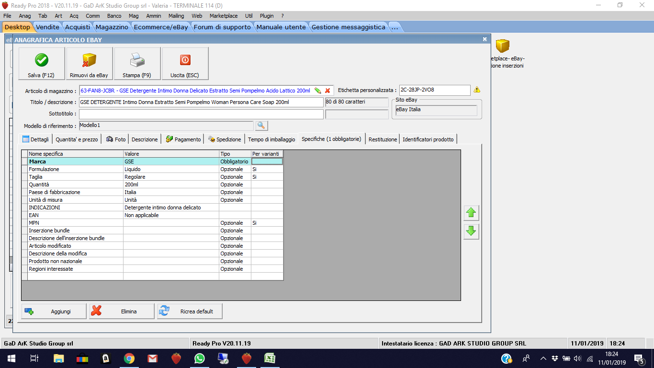Viewport: 654px width, 368px height.
Task: Open the Ecommerce/eBay tab
Action: coord(161,27)
